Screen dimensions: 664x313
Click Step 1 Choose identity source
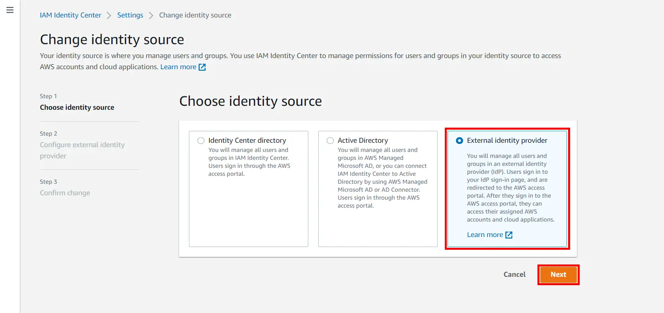(x=77, y=107)
